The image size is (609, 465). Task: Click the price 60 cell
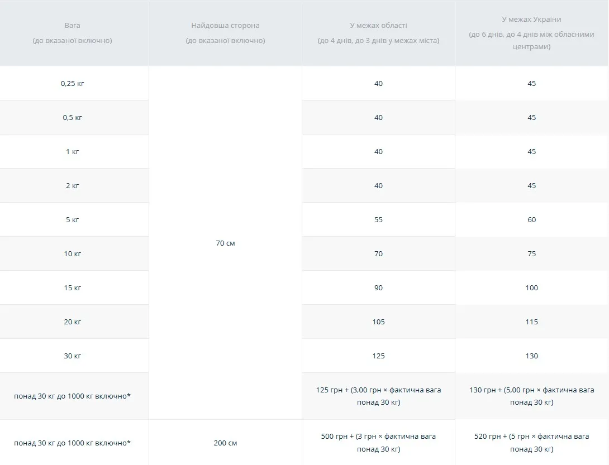(x=531, y=220)
